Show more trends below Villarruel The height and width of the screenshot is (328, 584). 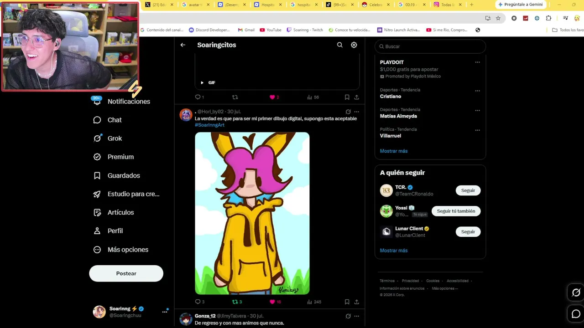tap(394, 151)
